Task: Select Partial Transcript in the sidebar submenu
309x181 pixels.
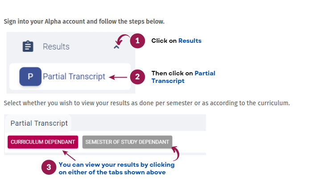Action: [74, 76]
